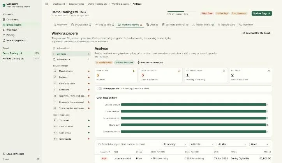
Task: Switch to the top Workflow tab
Action: pos(246,25)
